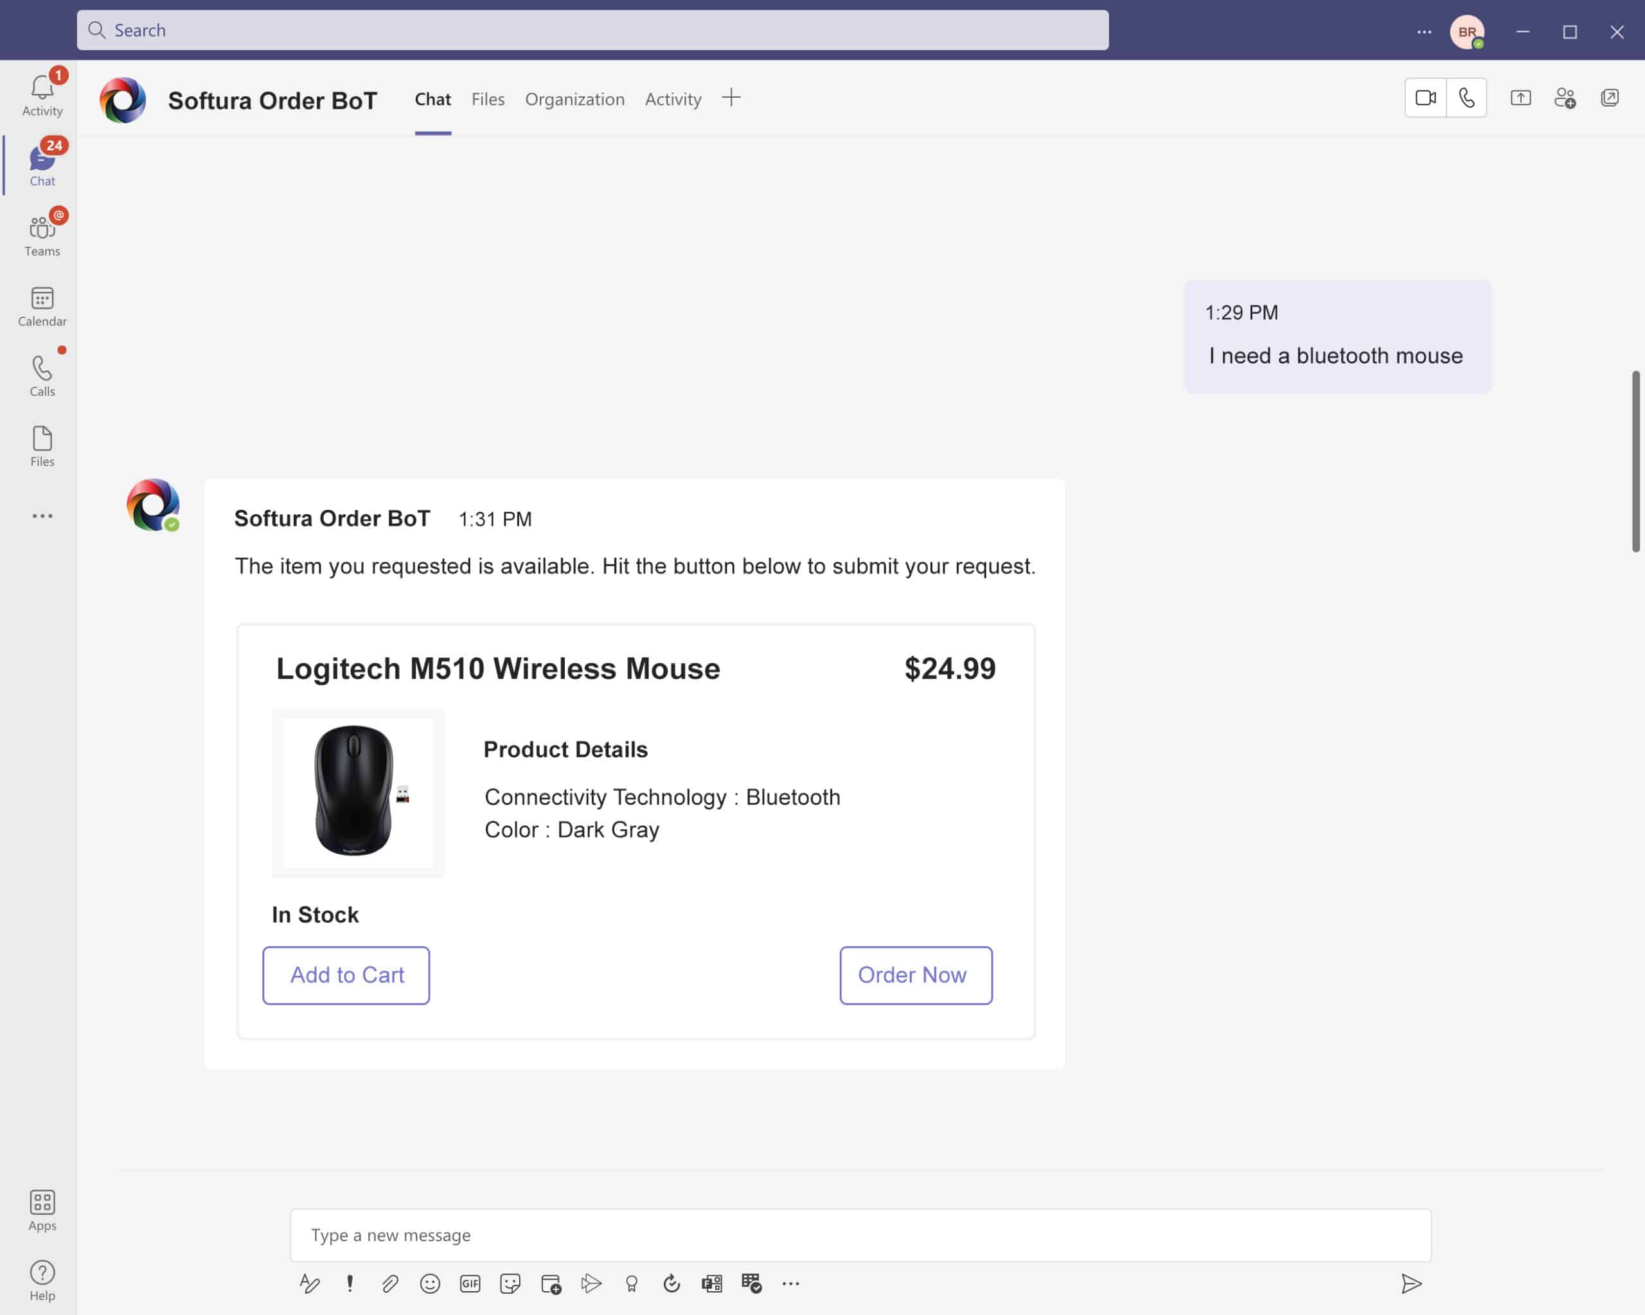This screenshot has height=1315, width=1645.
Task: Click the Logitech mouse product image
Action: (358, 792)
